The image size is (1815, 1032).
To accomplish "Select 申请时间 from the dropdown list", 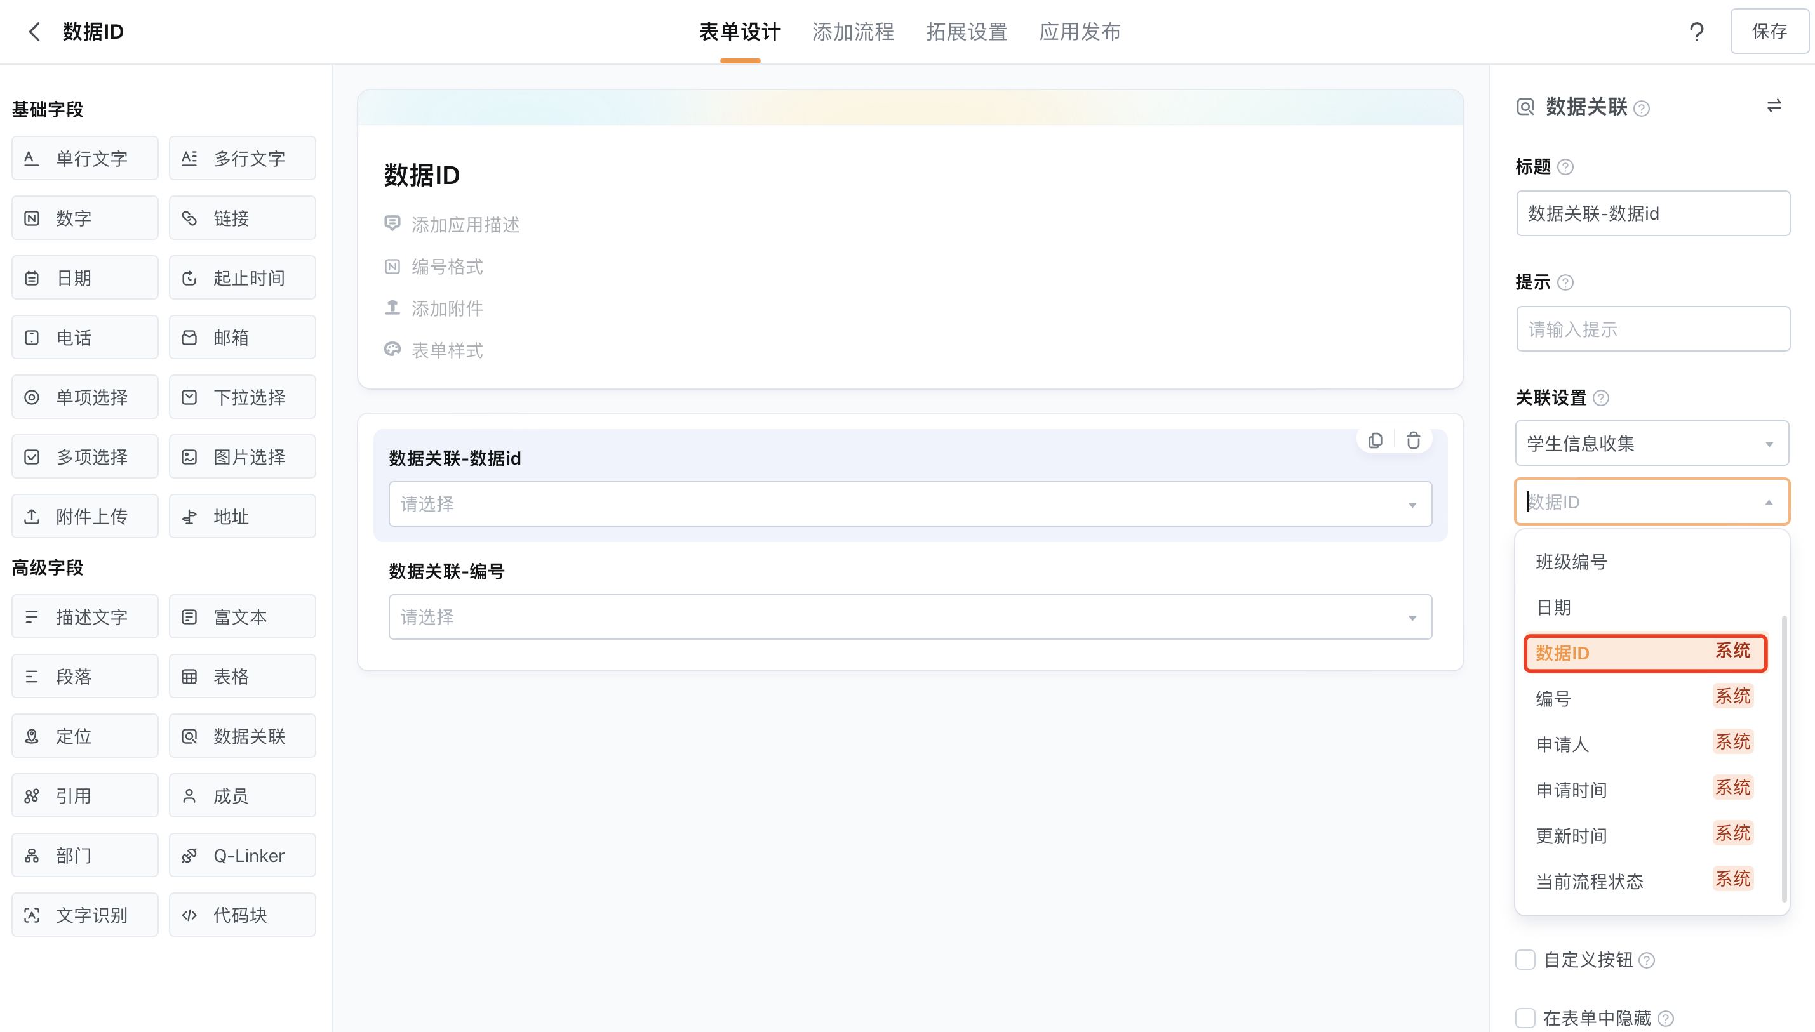I will [1645, 790].
